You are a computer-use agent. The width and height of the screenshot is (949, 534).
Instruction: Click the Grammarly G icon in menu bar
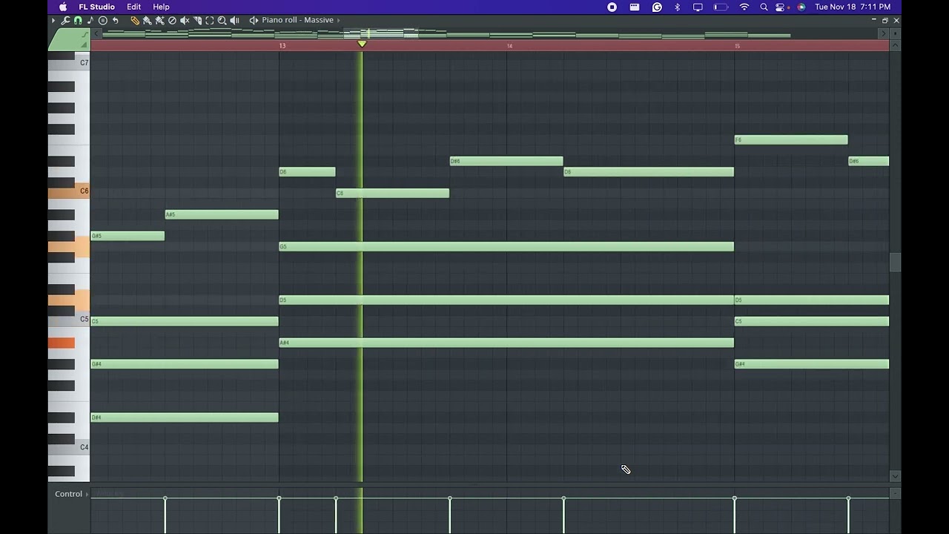point(657,7)
